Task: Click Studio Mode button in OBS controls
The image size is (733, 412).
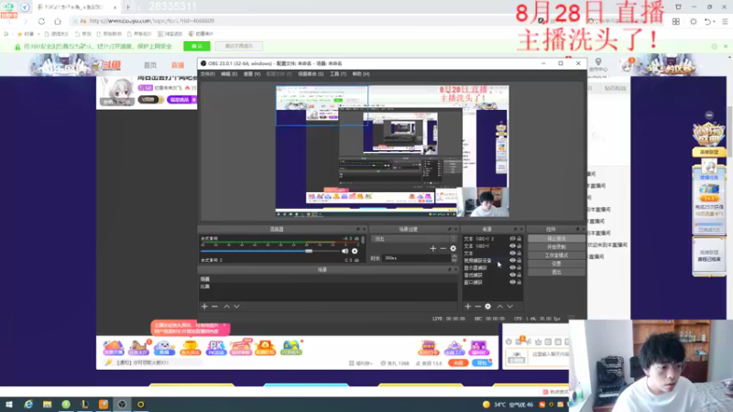Action: [x=556, y=255]
